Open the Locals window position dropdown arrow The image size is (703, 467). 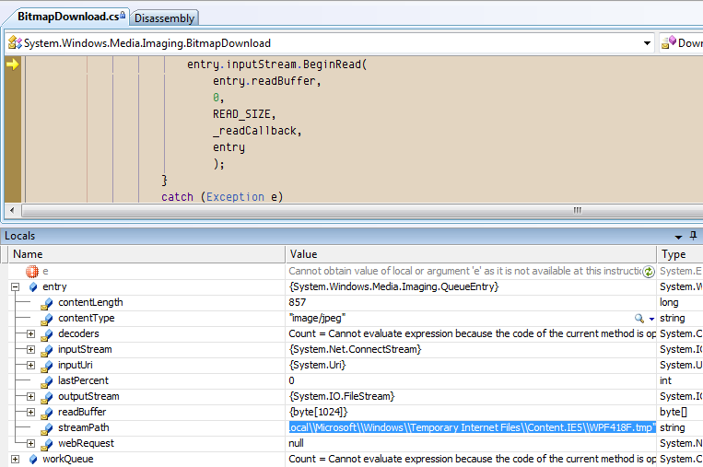[x=678, y=236]
